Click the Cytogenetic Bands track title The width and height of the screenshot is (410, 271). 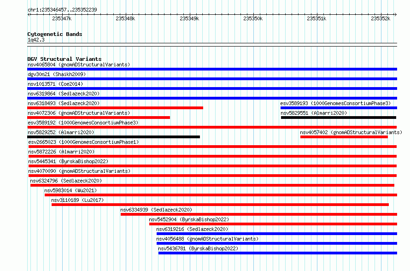click(x=55, y=34)
